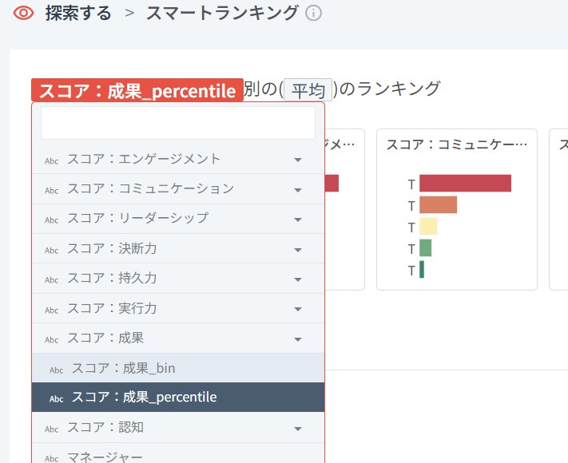The image size is (568, 463).
Task: Expand the スコア：コミュニケーション arrow
Action: point(298,190)
